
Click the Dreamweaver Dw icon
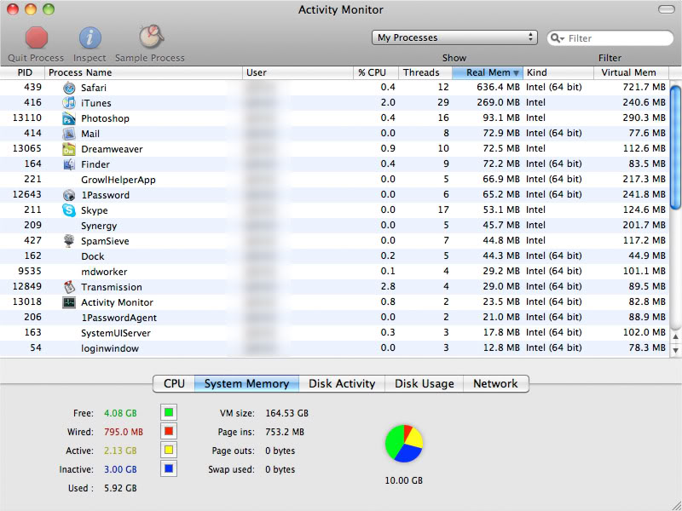(x=69, y=149)
